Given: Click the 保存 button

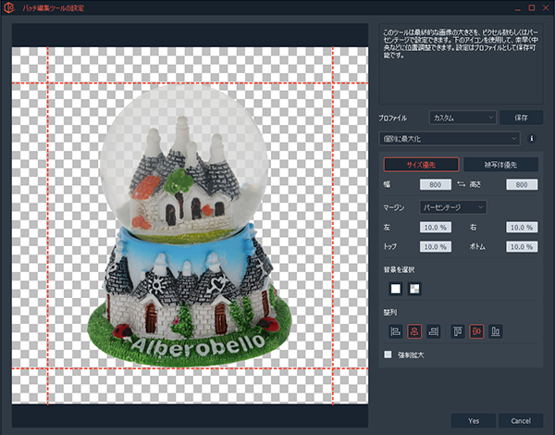Looking at the screenshot, I should (x=521, y=118).
